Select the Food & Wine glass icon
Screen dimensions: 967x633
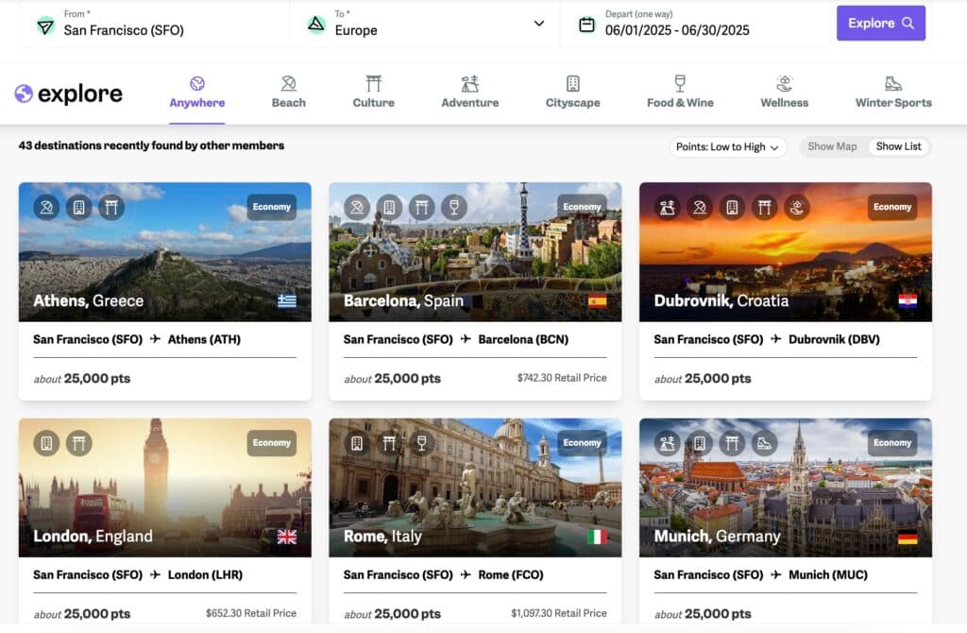click(679, 84)
